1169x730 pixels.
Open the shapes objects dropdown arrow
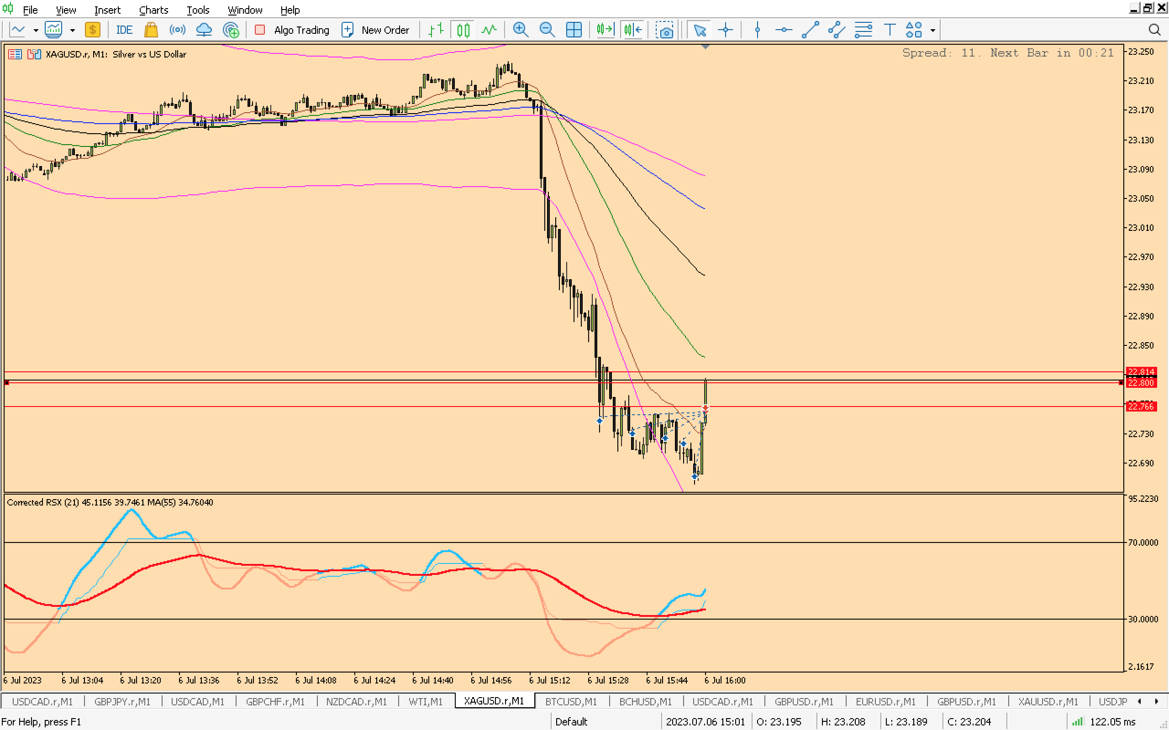coord(933,30)
